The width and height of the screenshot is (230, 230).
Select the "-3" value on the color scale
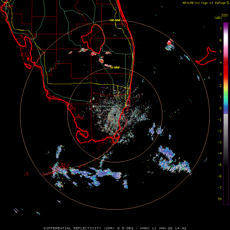point(220,142)
